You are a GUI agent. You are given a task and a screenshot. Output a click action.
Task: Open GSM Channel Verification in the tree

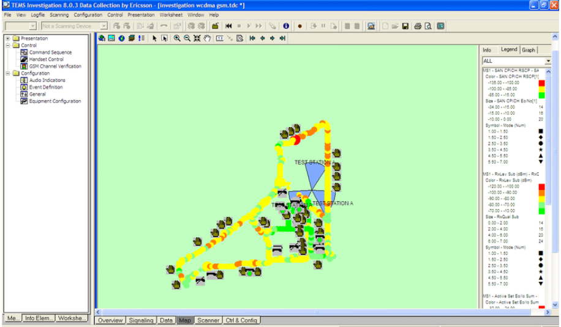(55, 66)
